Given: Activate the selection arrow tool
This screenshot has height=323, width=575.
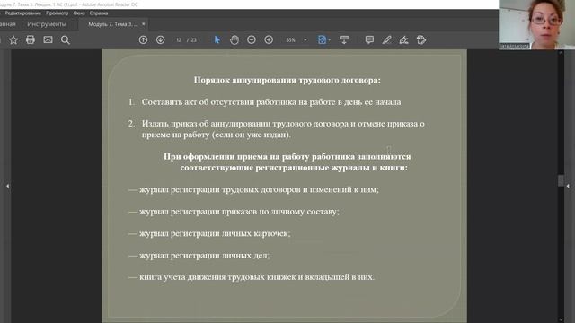Looking at the screenshot, I should pyautogui.click(x=217, y=39).
